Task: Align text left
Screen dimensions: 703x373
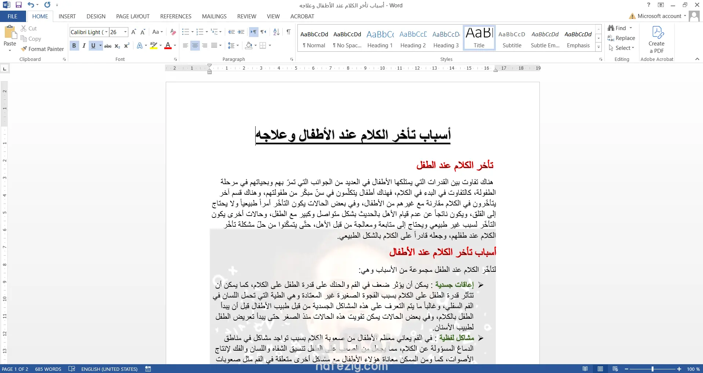Action: point(186,46)
